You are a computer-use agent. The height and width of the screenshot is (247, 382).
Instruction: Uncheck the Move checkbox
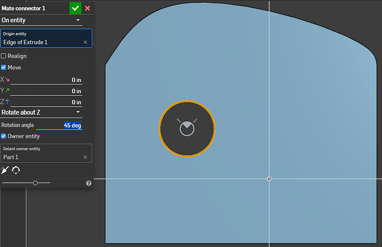(3, 68)
